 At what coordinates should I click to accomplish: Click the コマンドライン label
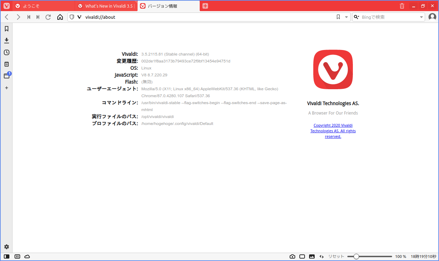pyautogui.click(x=120, y=103)
